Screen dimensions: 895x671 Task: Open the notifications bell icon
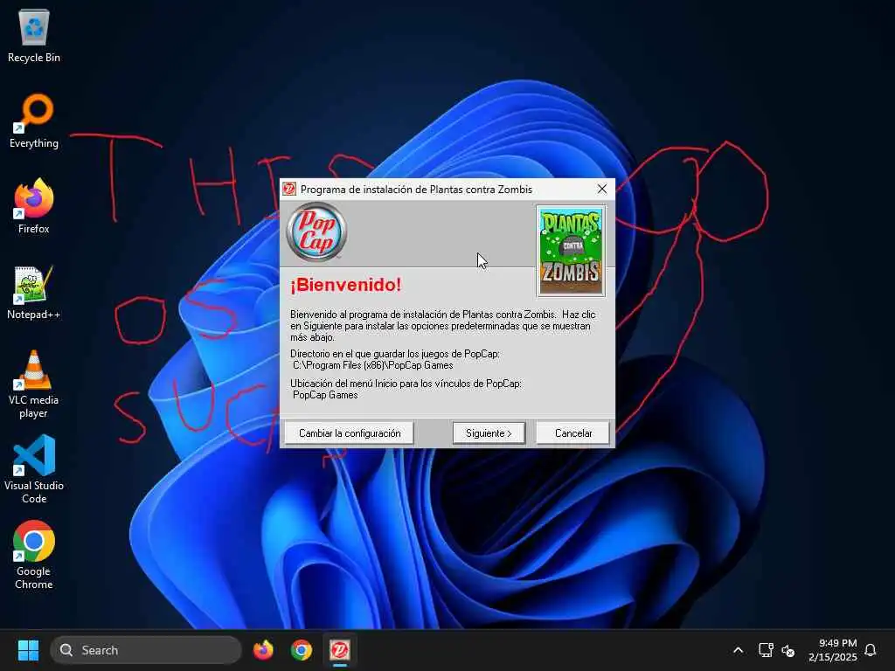tap(871, 650)
